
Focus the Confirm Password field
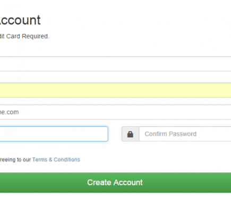click(185, 134)
